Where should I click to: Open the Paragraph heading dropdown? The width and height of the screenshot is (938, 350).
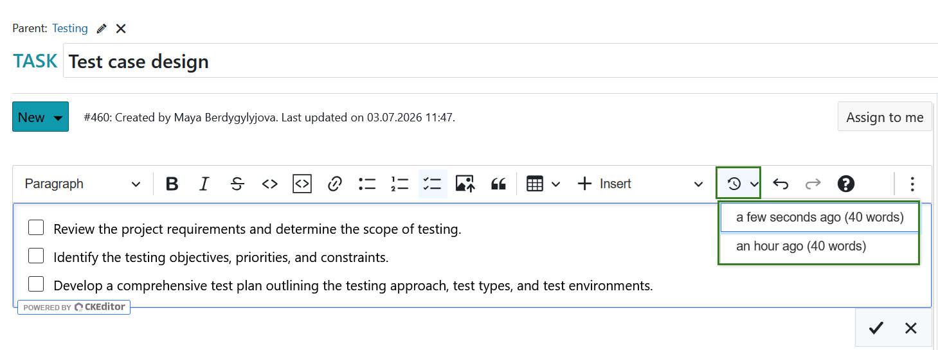pos(82,184)
